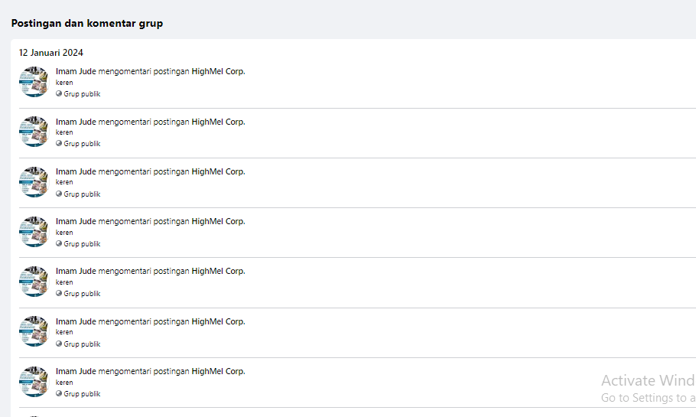Open the HighMel Corp. link in the second entry
Viewport: 696px width, 417px height.
coord(218,122)
